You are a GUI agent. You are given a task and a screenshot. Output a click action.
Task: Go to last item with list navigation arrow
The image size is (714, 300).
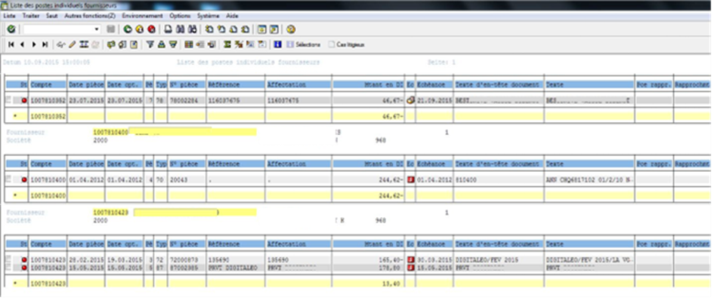45,44
